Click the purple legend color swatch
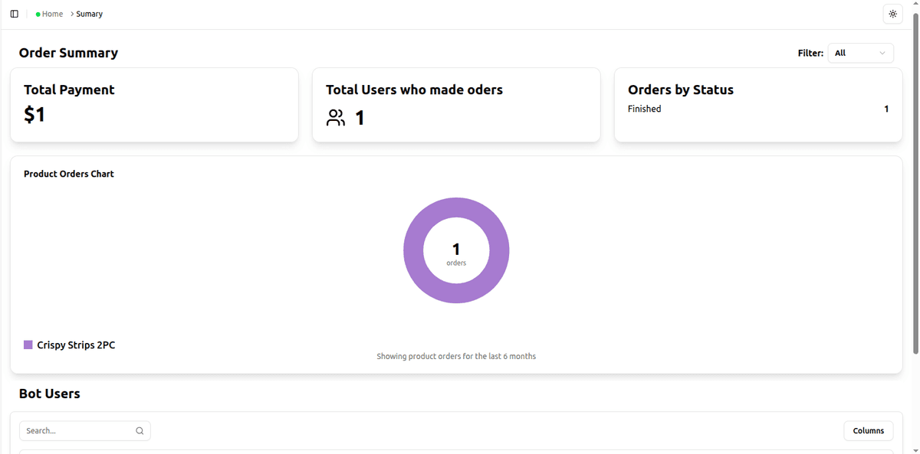Screen dimensions: 920x454 [x=28, y=345]
